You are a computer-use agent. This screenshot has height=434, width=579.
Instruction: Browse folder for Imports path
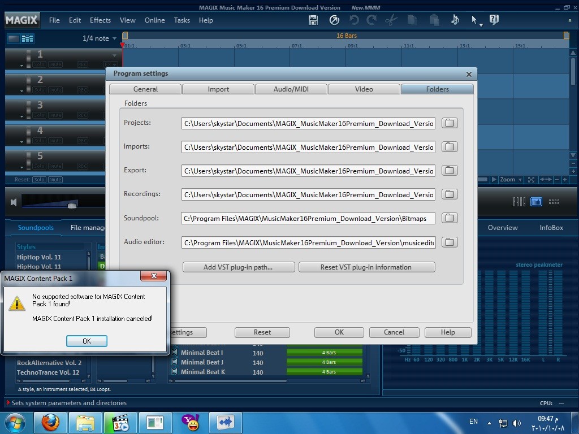pos(450,147)
